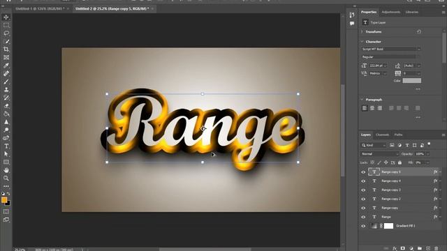Toggle Quick Mask mode icon
The image size is (447, 251).
pos(6,212)
